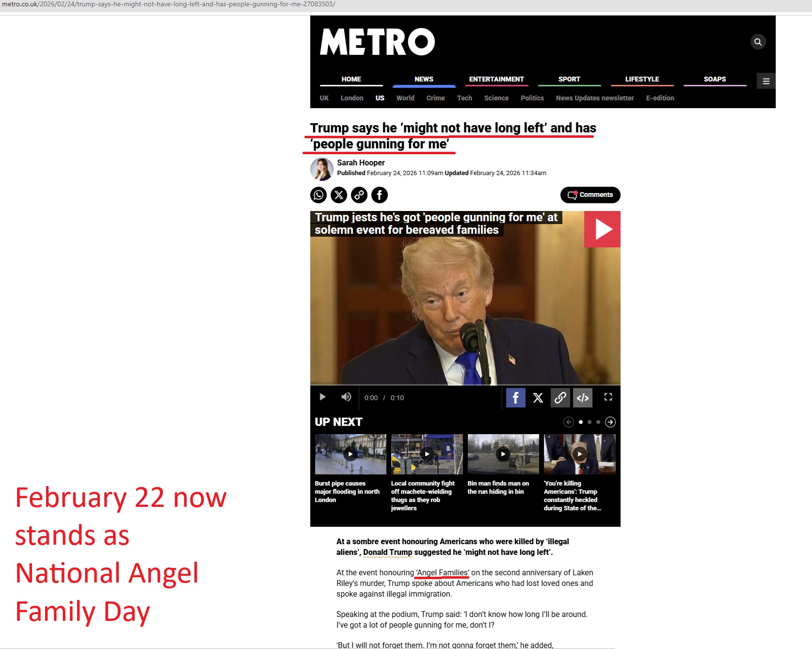Screen dimensions: 812x649
Task: Click Sarah Hooper's author avatar photo
Action: click(x=322, y=169)
